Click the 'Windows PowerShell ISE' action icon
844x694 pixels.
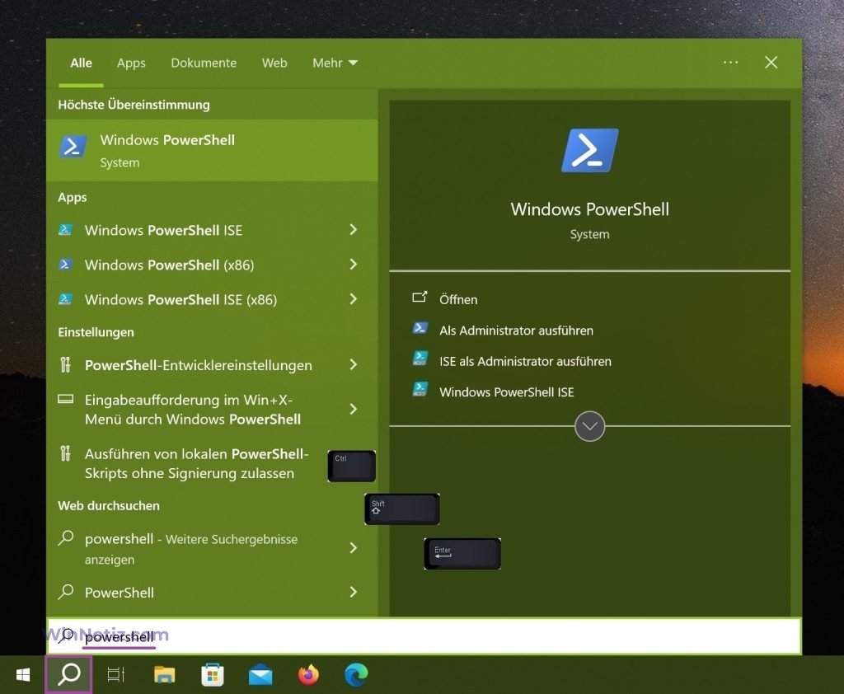click(x=420, y=389)
